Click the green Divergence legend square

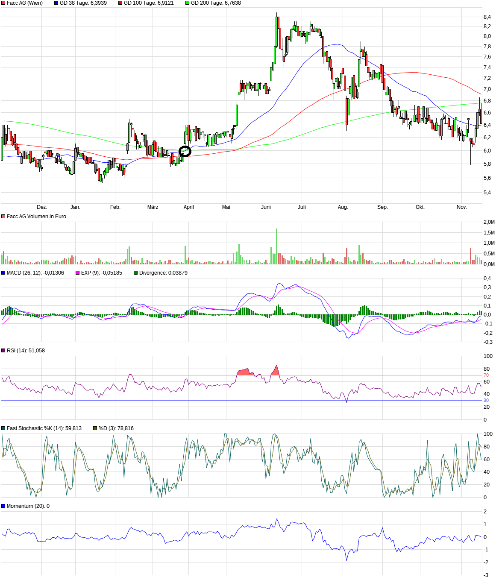pyautogui.click(x=136, y=273)
